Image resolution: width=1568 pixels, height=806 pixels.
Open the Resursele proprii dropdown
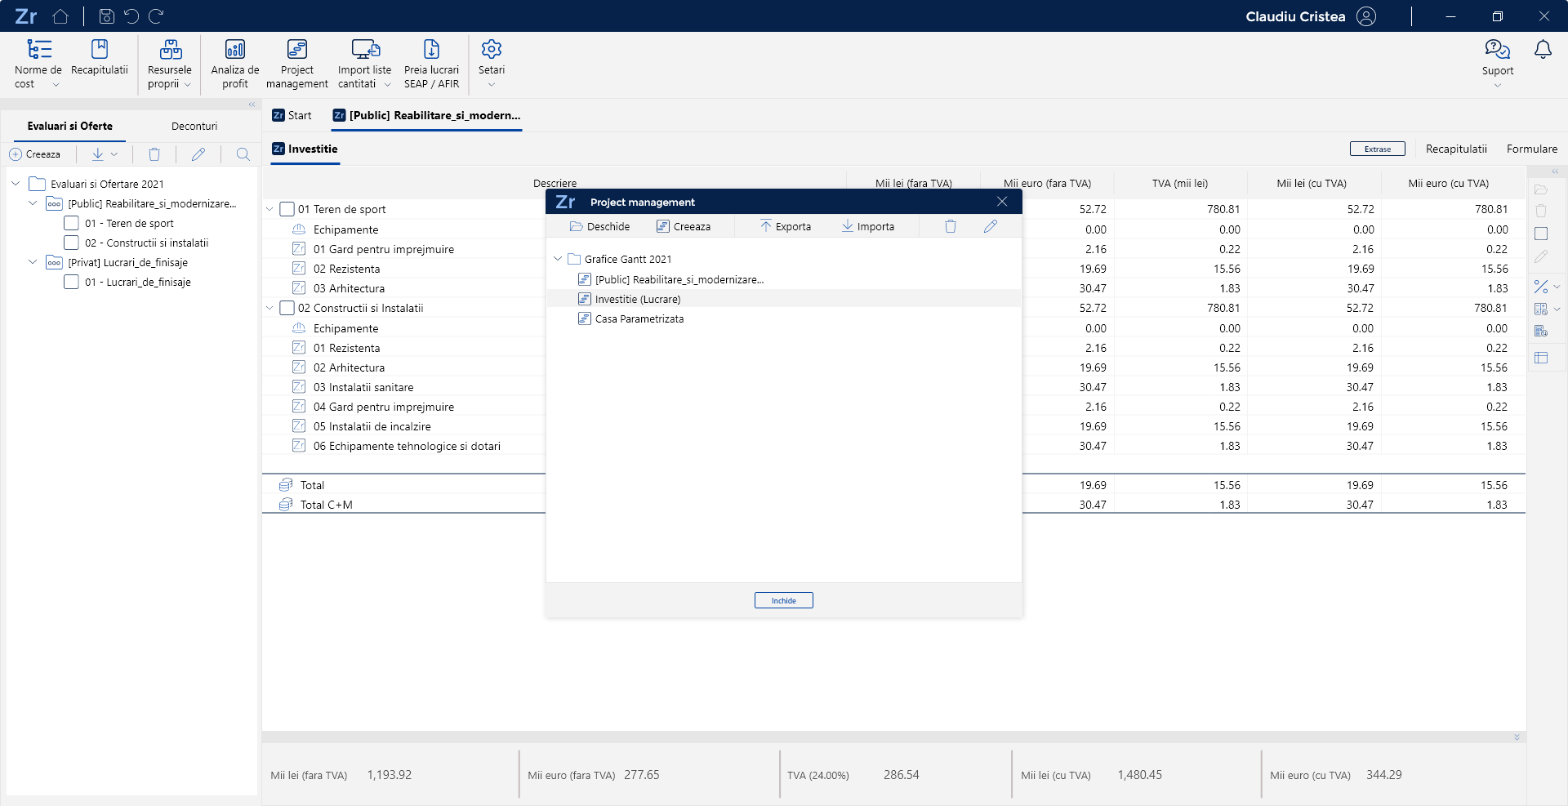click(x=170, y=63)
